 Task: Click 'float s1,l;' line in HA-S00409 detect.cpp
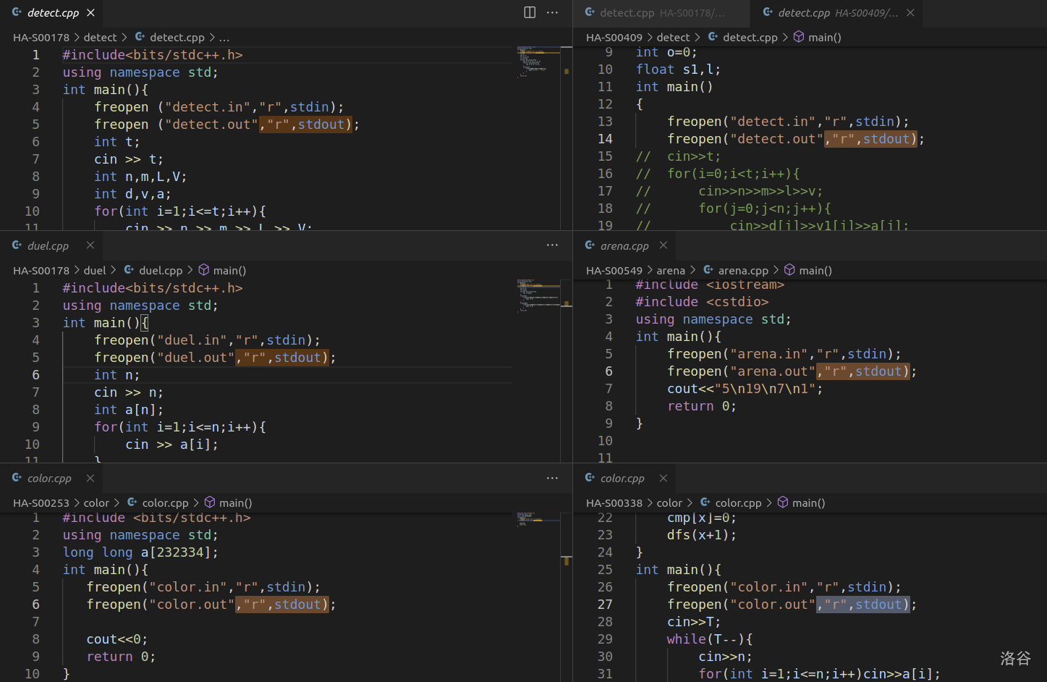678,70
